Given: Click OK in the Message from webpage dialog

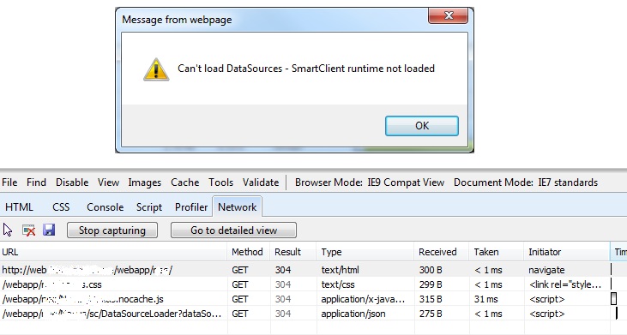Looking at the screenshot, I should (x=421, y=126).
